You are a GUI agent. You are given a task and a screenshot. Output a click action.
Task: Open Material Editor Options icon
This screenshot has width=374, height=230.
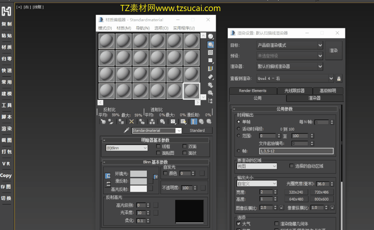coord(210,85)
